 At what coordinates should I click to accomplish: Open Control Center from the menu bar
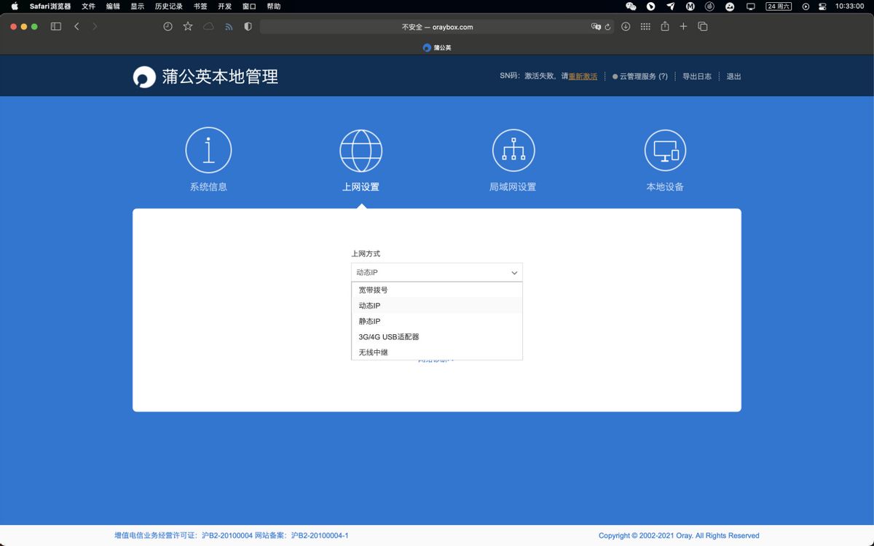pyautogui.click(x=823, y=7)
